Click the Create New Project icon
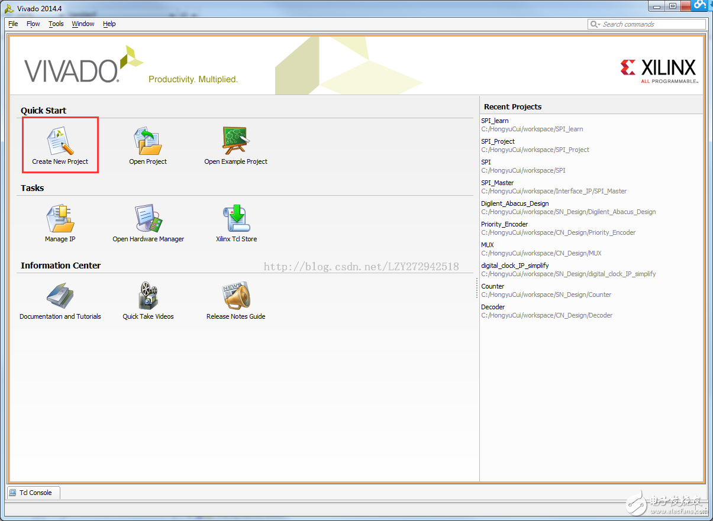 60,142
